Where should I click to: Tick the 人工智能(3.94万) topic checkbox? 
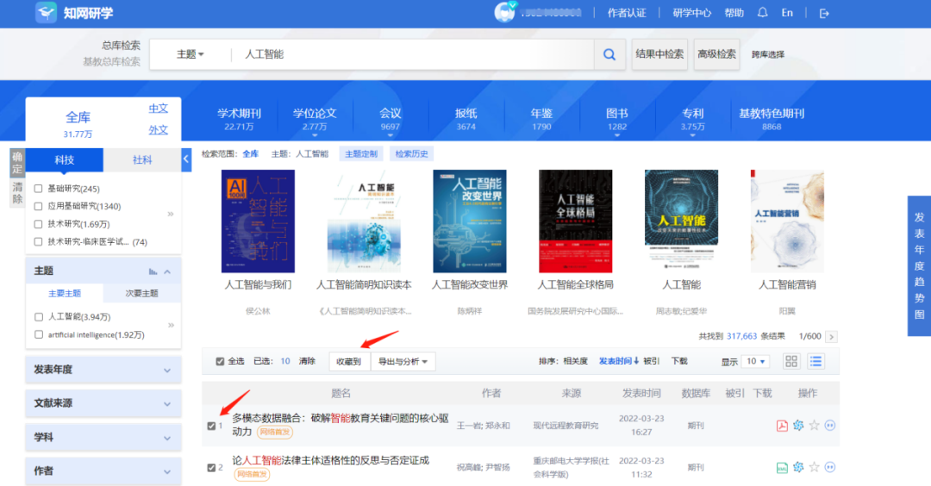pyautogui.click(x=39, y=317)
